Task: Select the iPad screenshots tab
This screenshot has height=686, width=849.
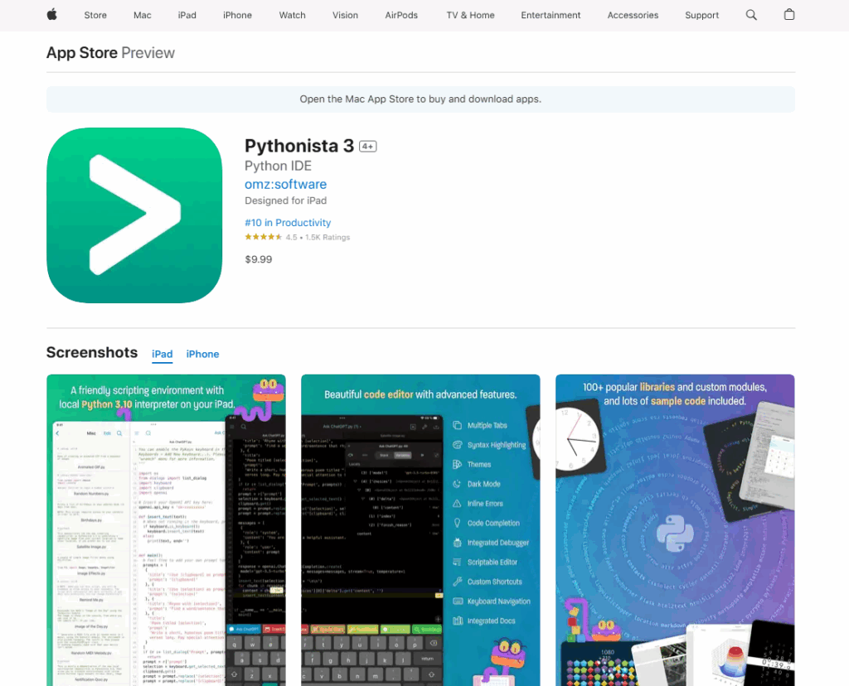Action: click(x=162, y=354)
